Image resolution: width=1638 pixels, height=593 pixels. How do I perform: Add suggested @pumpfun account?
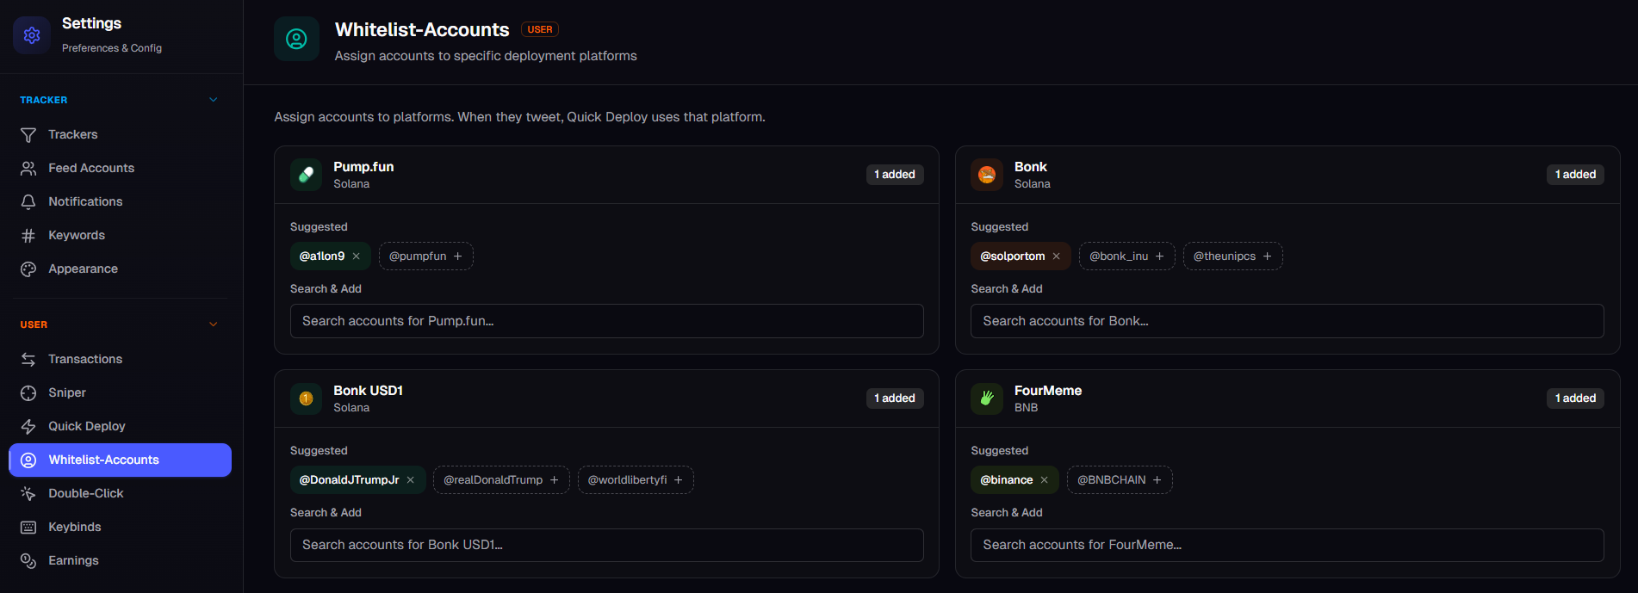click(x=425, y=256)
